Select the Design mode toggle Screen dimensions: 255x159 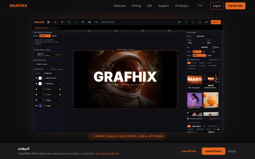[45, 36]
